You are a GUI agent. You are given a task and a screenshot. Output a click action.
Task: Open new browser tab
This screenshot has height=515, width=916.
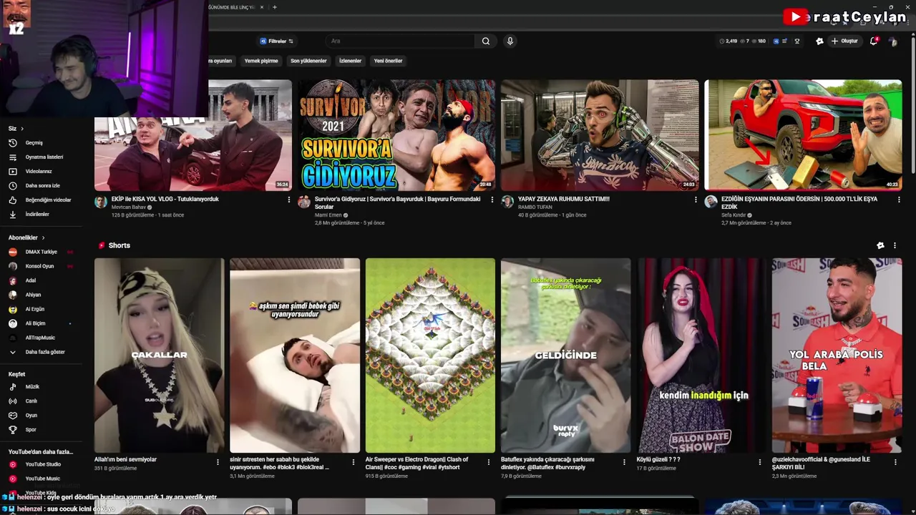point(275,7)
